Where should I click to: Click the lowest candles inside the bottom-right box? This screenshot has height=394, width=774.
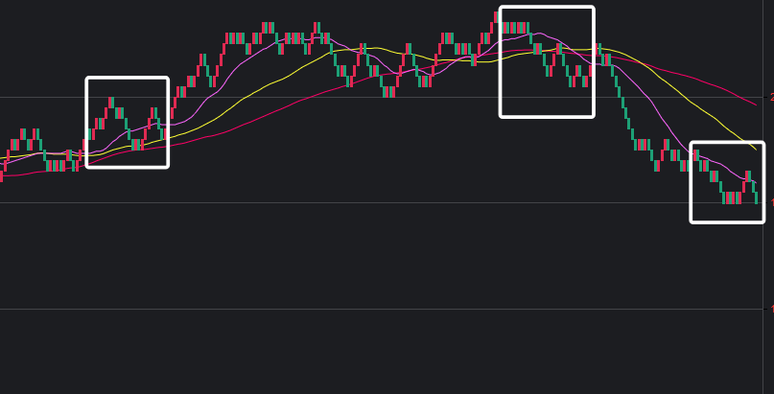(x=731, y=197)
